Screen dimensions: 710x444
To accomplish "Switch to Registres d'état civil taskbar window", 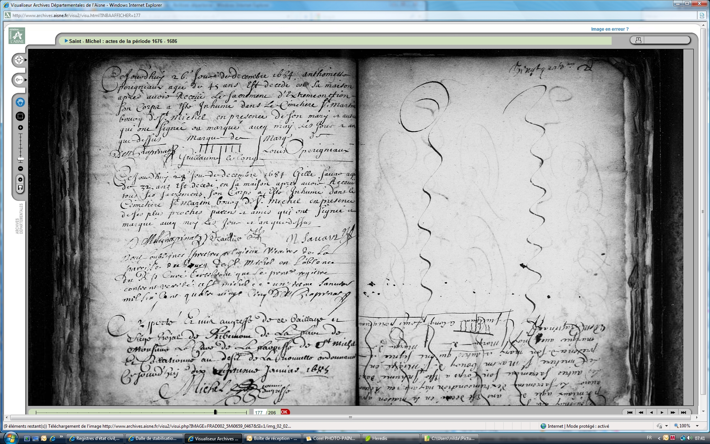I will (95, 438).
